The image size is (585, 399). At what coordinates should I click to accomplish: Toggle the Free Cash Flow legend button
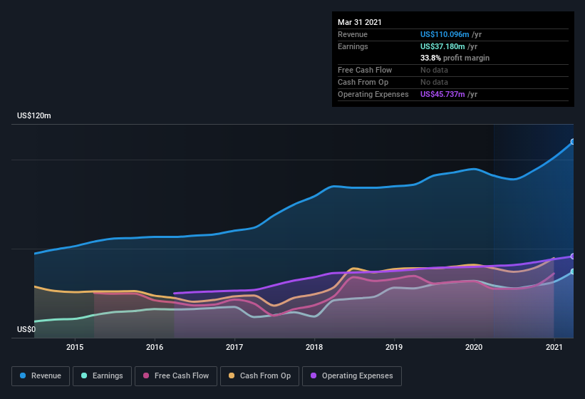click(x=176, y=376)
